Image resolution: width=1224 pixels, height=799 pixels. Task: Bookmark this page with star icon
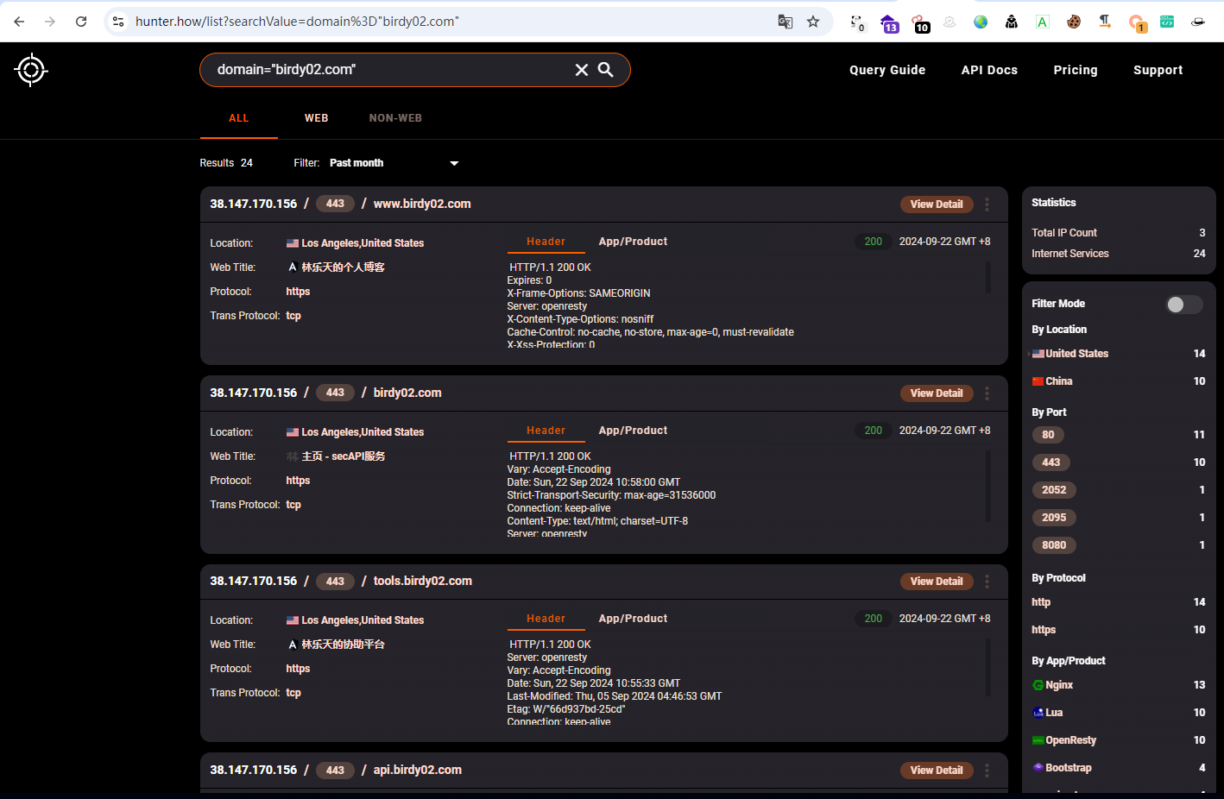(x=813, y=22)
